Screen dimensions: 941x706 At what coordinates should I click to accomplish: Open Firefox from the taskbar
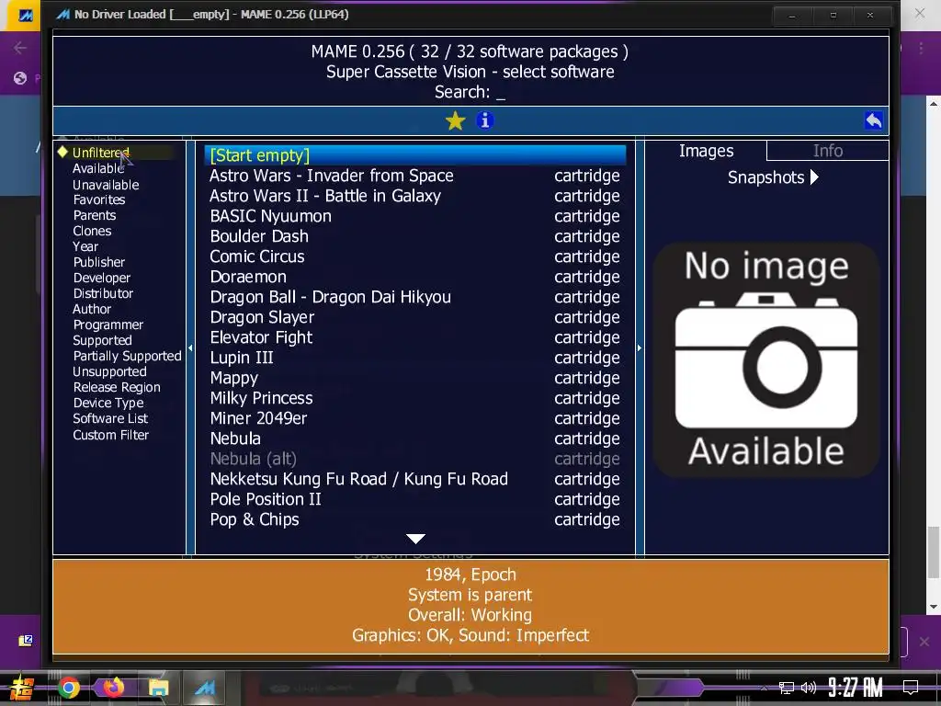113,688
